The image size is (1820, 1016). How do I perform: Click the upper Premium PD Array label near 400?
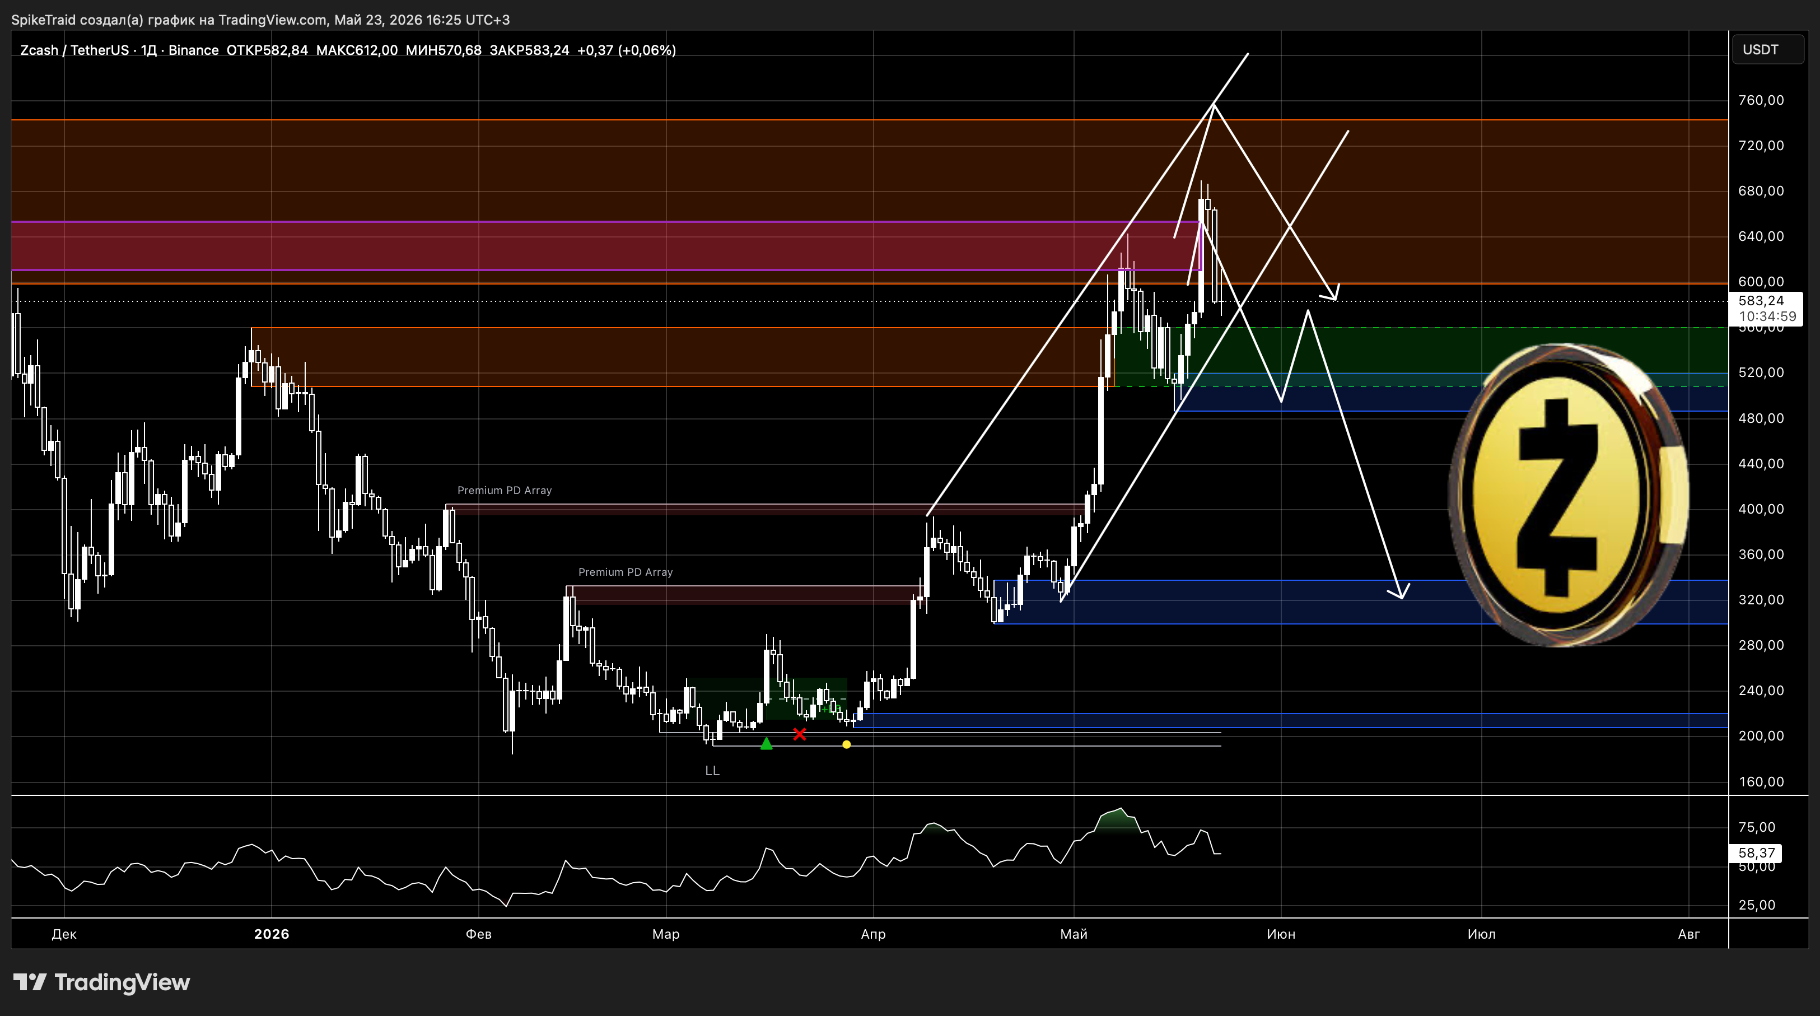[x=505, y=490]
